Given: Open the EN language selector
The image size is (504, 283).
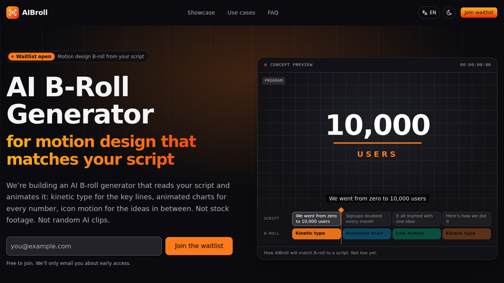Looking at the screenshot, I should coord(429,13).
